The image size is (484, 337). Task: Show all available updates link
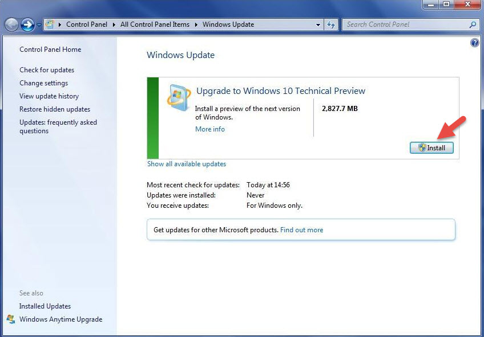[x=187, y=164]
